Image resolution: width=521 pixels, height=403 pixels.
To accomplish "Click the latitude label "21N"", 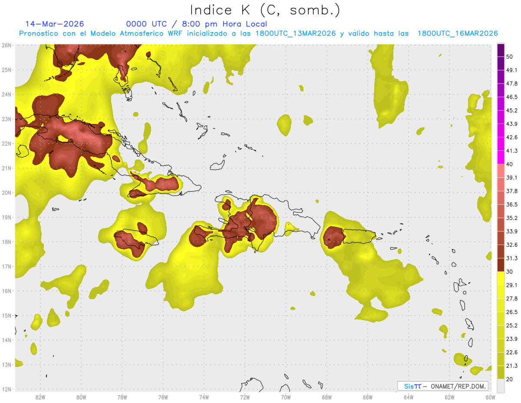I will [7, 168].
